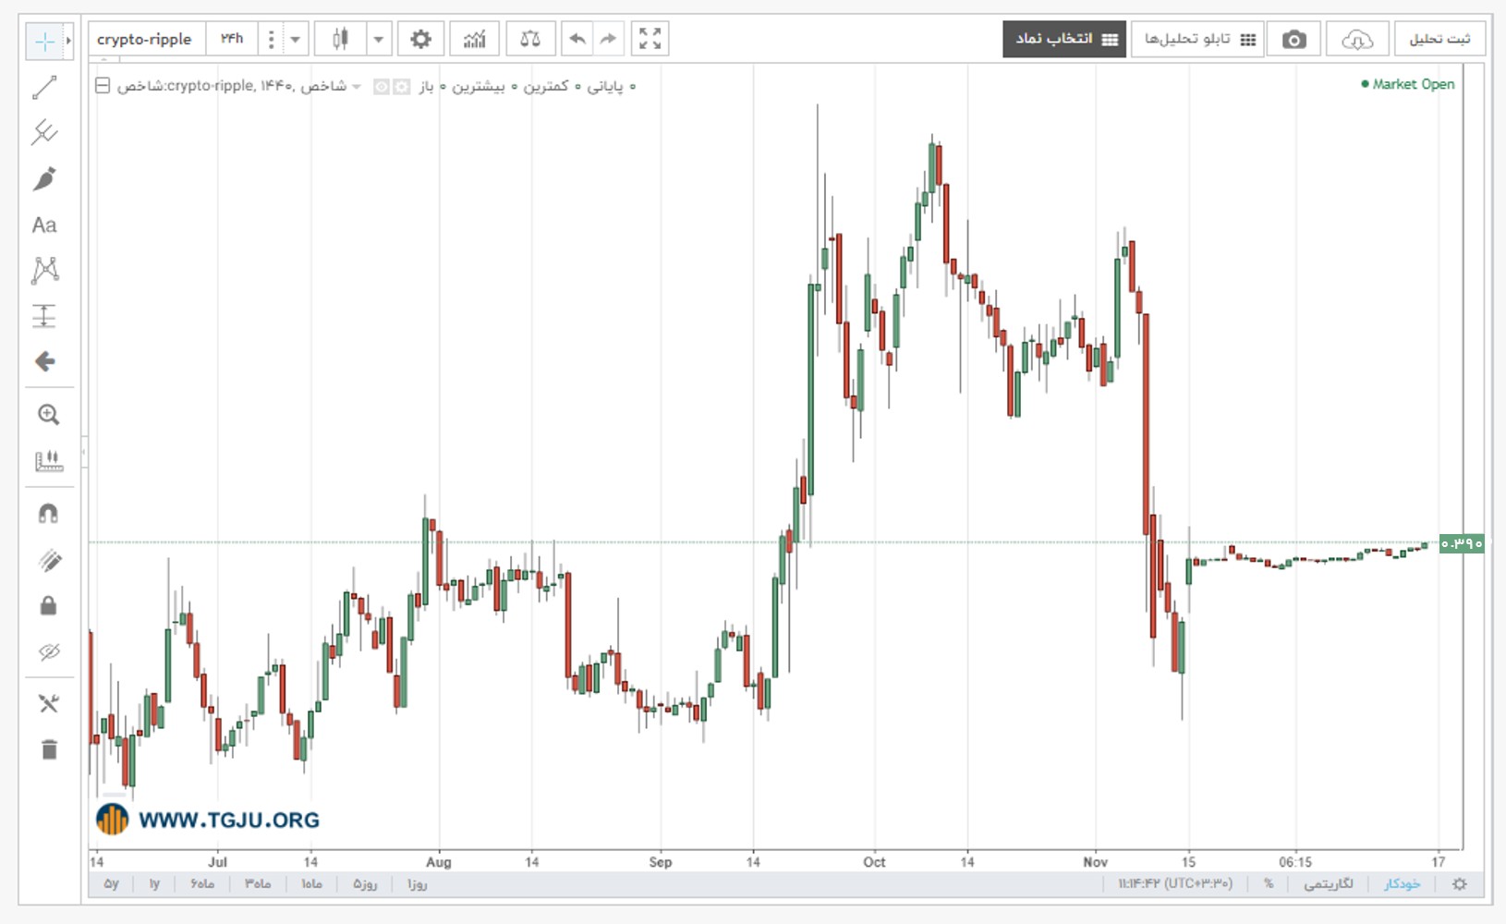Select the price range measuring tool

(44, 316)
